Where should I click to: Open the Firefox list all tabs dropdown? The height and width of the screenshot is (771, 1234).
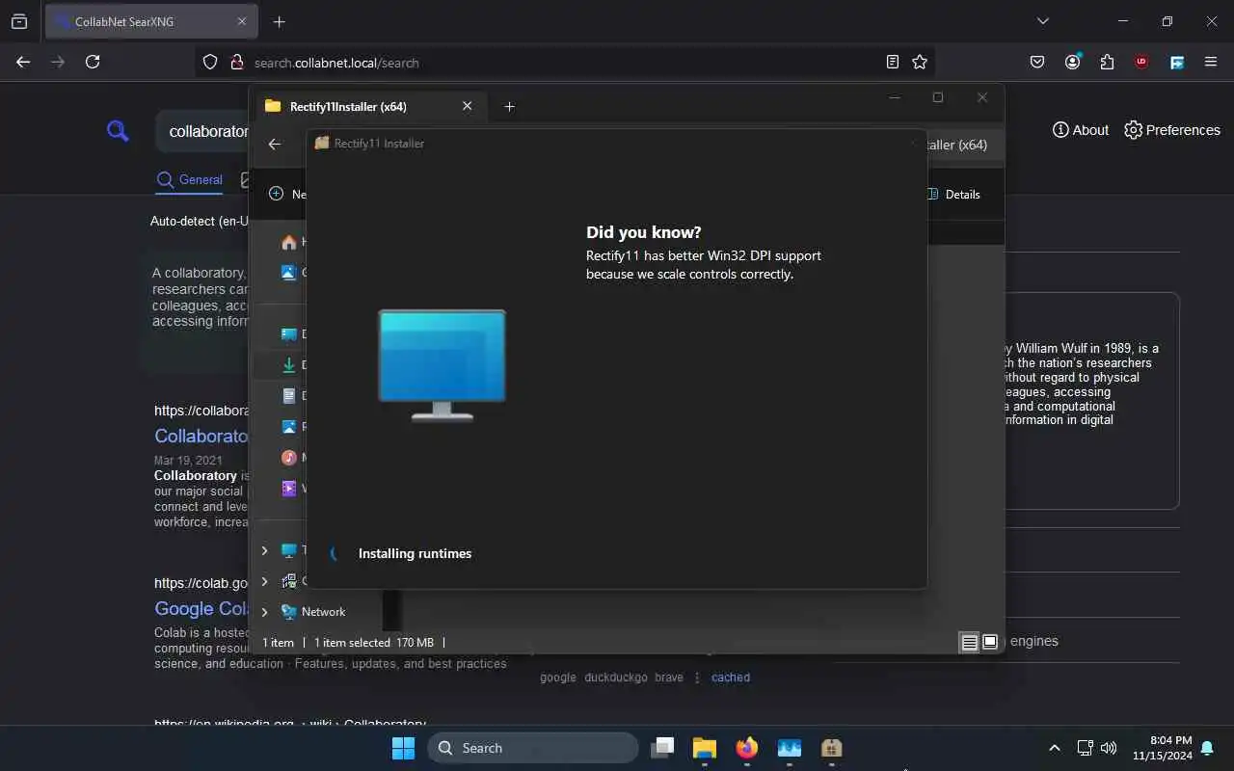1042,21
